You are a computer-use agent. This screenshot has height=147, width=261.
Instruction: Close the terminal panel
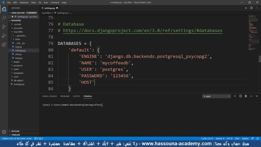click(x=257, y=96)
